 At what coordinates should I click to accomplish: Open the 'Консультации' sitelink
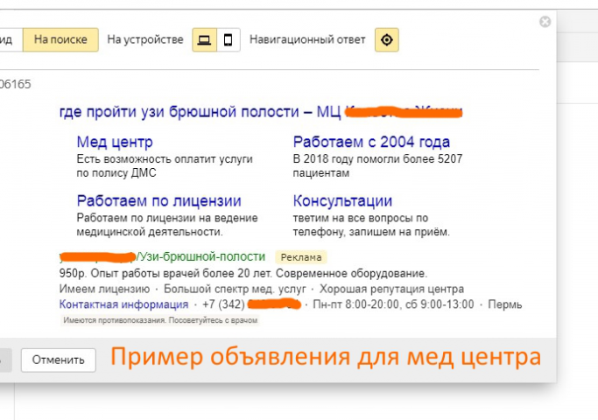(342, 201)
